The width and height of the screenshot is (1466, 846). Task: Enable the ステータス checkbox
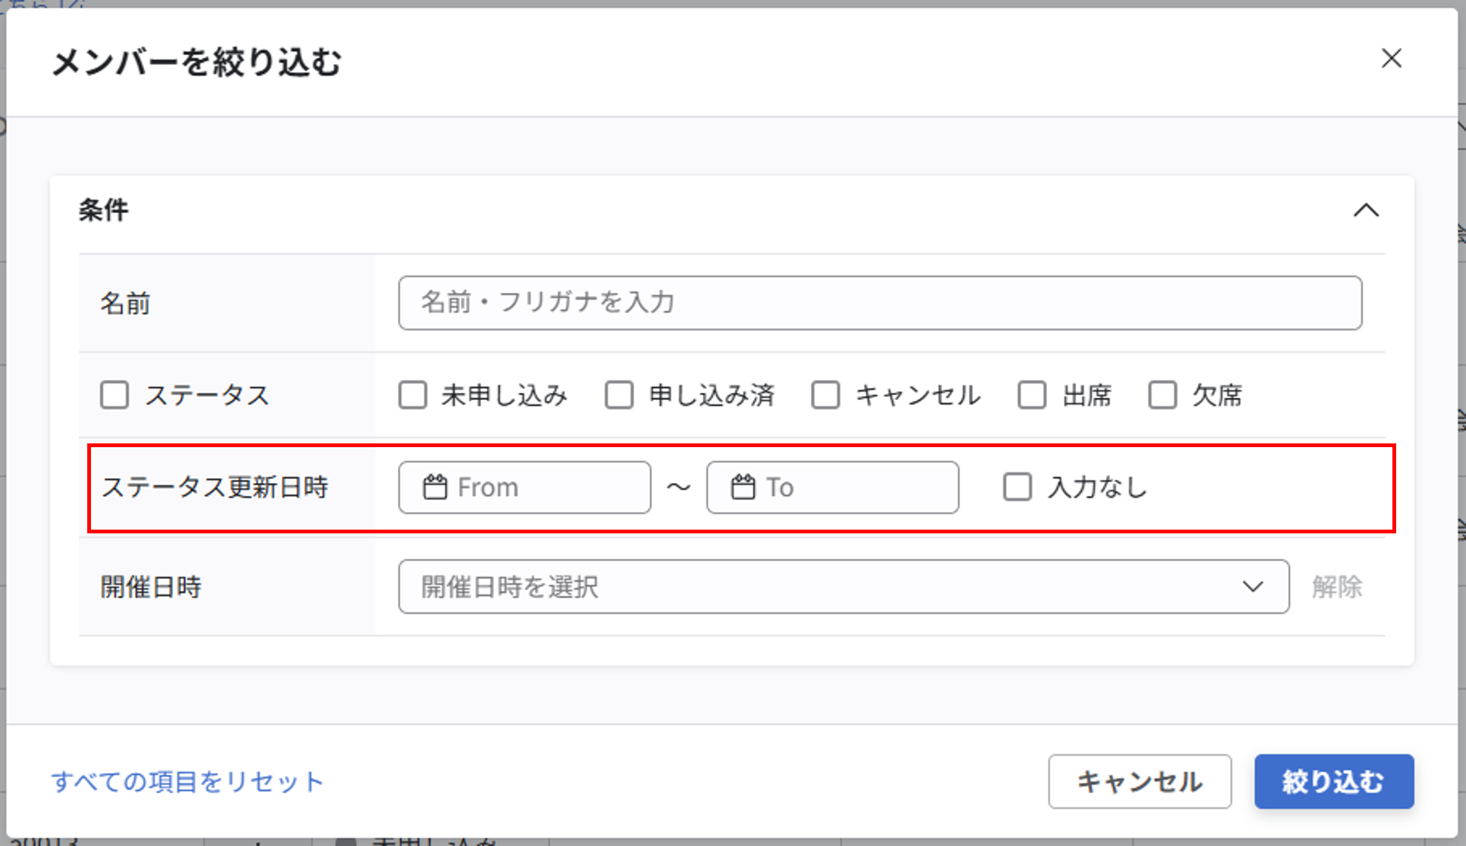click(114, 396)
